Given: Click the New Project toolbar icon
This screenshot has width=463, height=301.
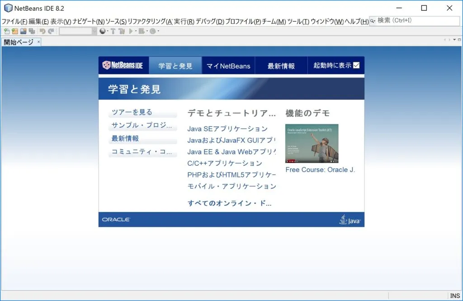Looking at the screenshot, I should [x=15, y=31].
